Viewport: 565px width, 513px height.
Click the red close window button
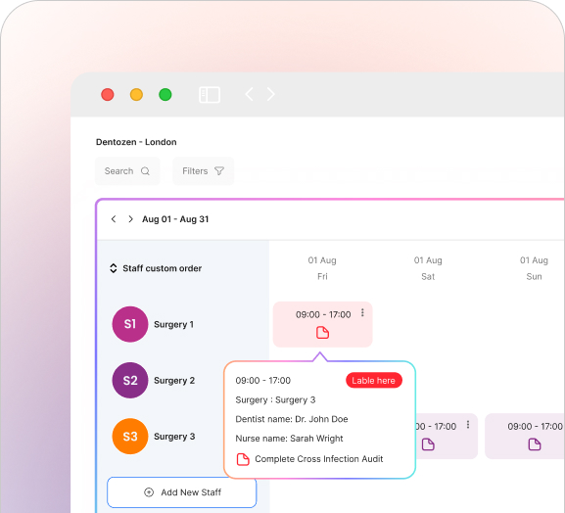pyautogui.click(x=108, y=95)
